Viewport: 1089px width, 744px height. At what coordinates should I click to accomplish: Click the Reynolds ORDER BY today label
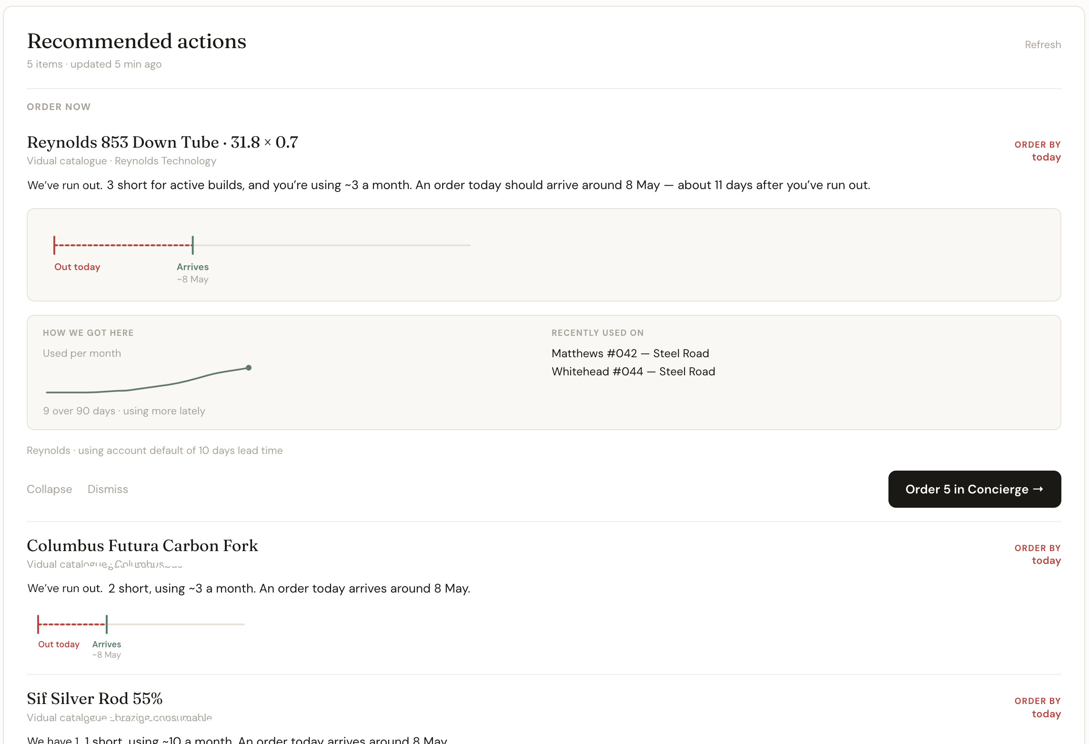tap(1038, 151)
